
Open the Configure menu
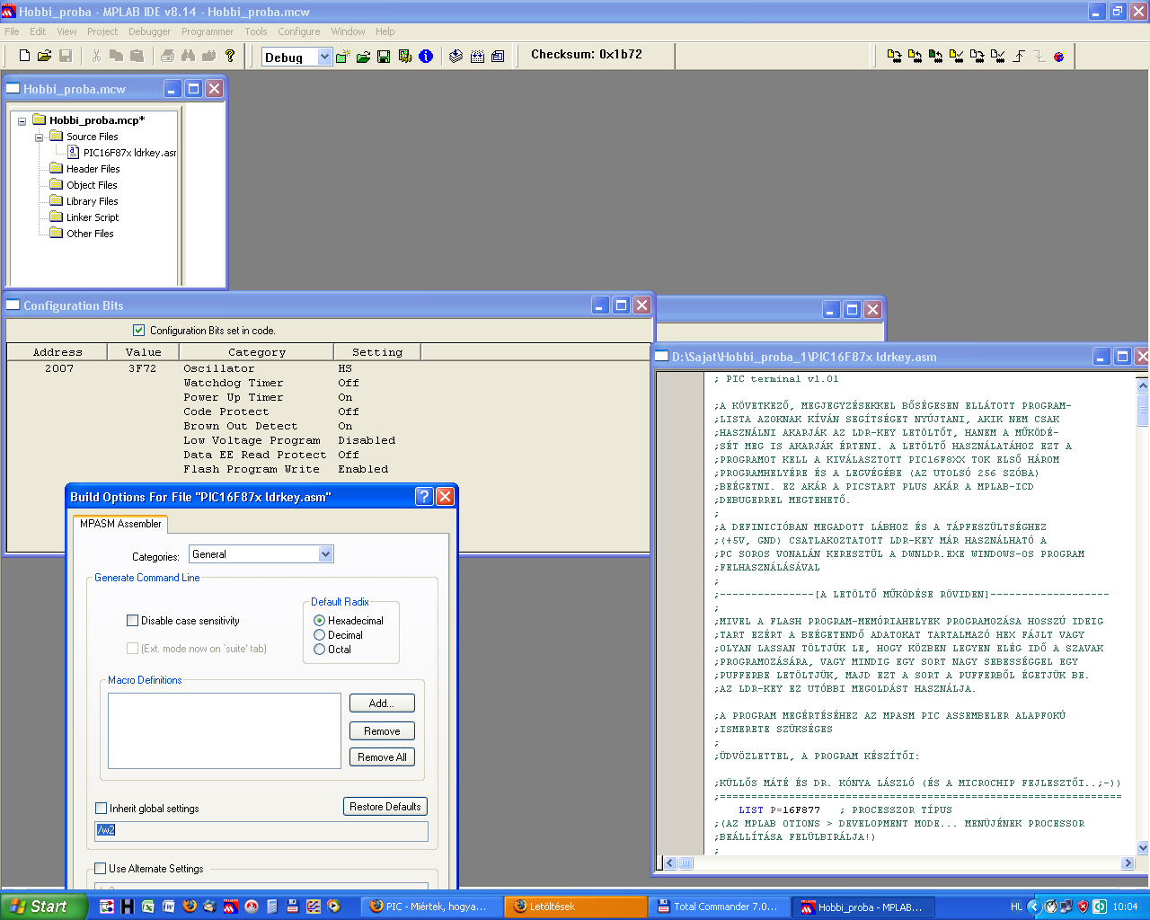point(299,31)
